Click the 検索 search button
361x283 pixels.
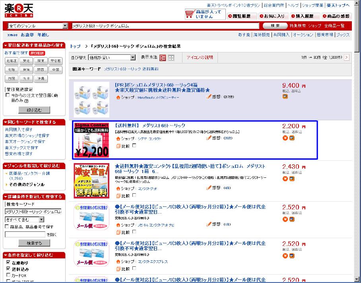[x=275, y=26]
